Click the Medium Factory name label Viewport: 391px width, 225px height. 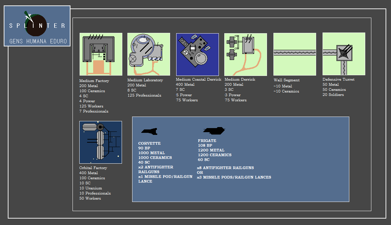(x=94, y=81)
